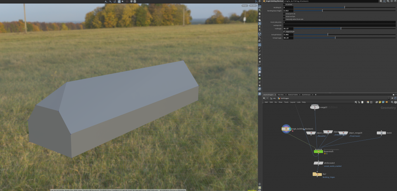Image resolution: width=397 pixels, height=191 pixels.
Task: Select the attribcreate3 node
Action: 318,163
